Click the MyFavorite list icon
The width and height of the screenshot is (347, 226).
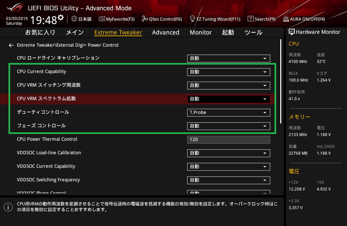pos(102,19)
